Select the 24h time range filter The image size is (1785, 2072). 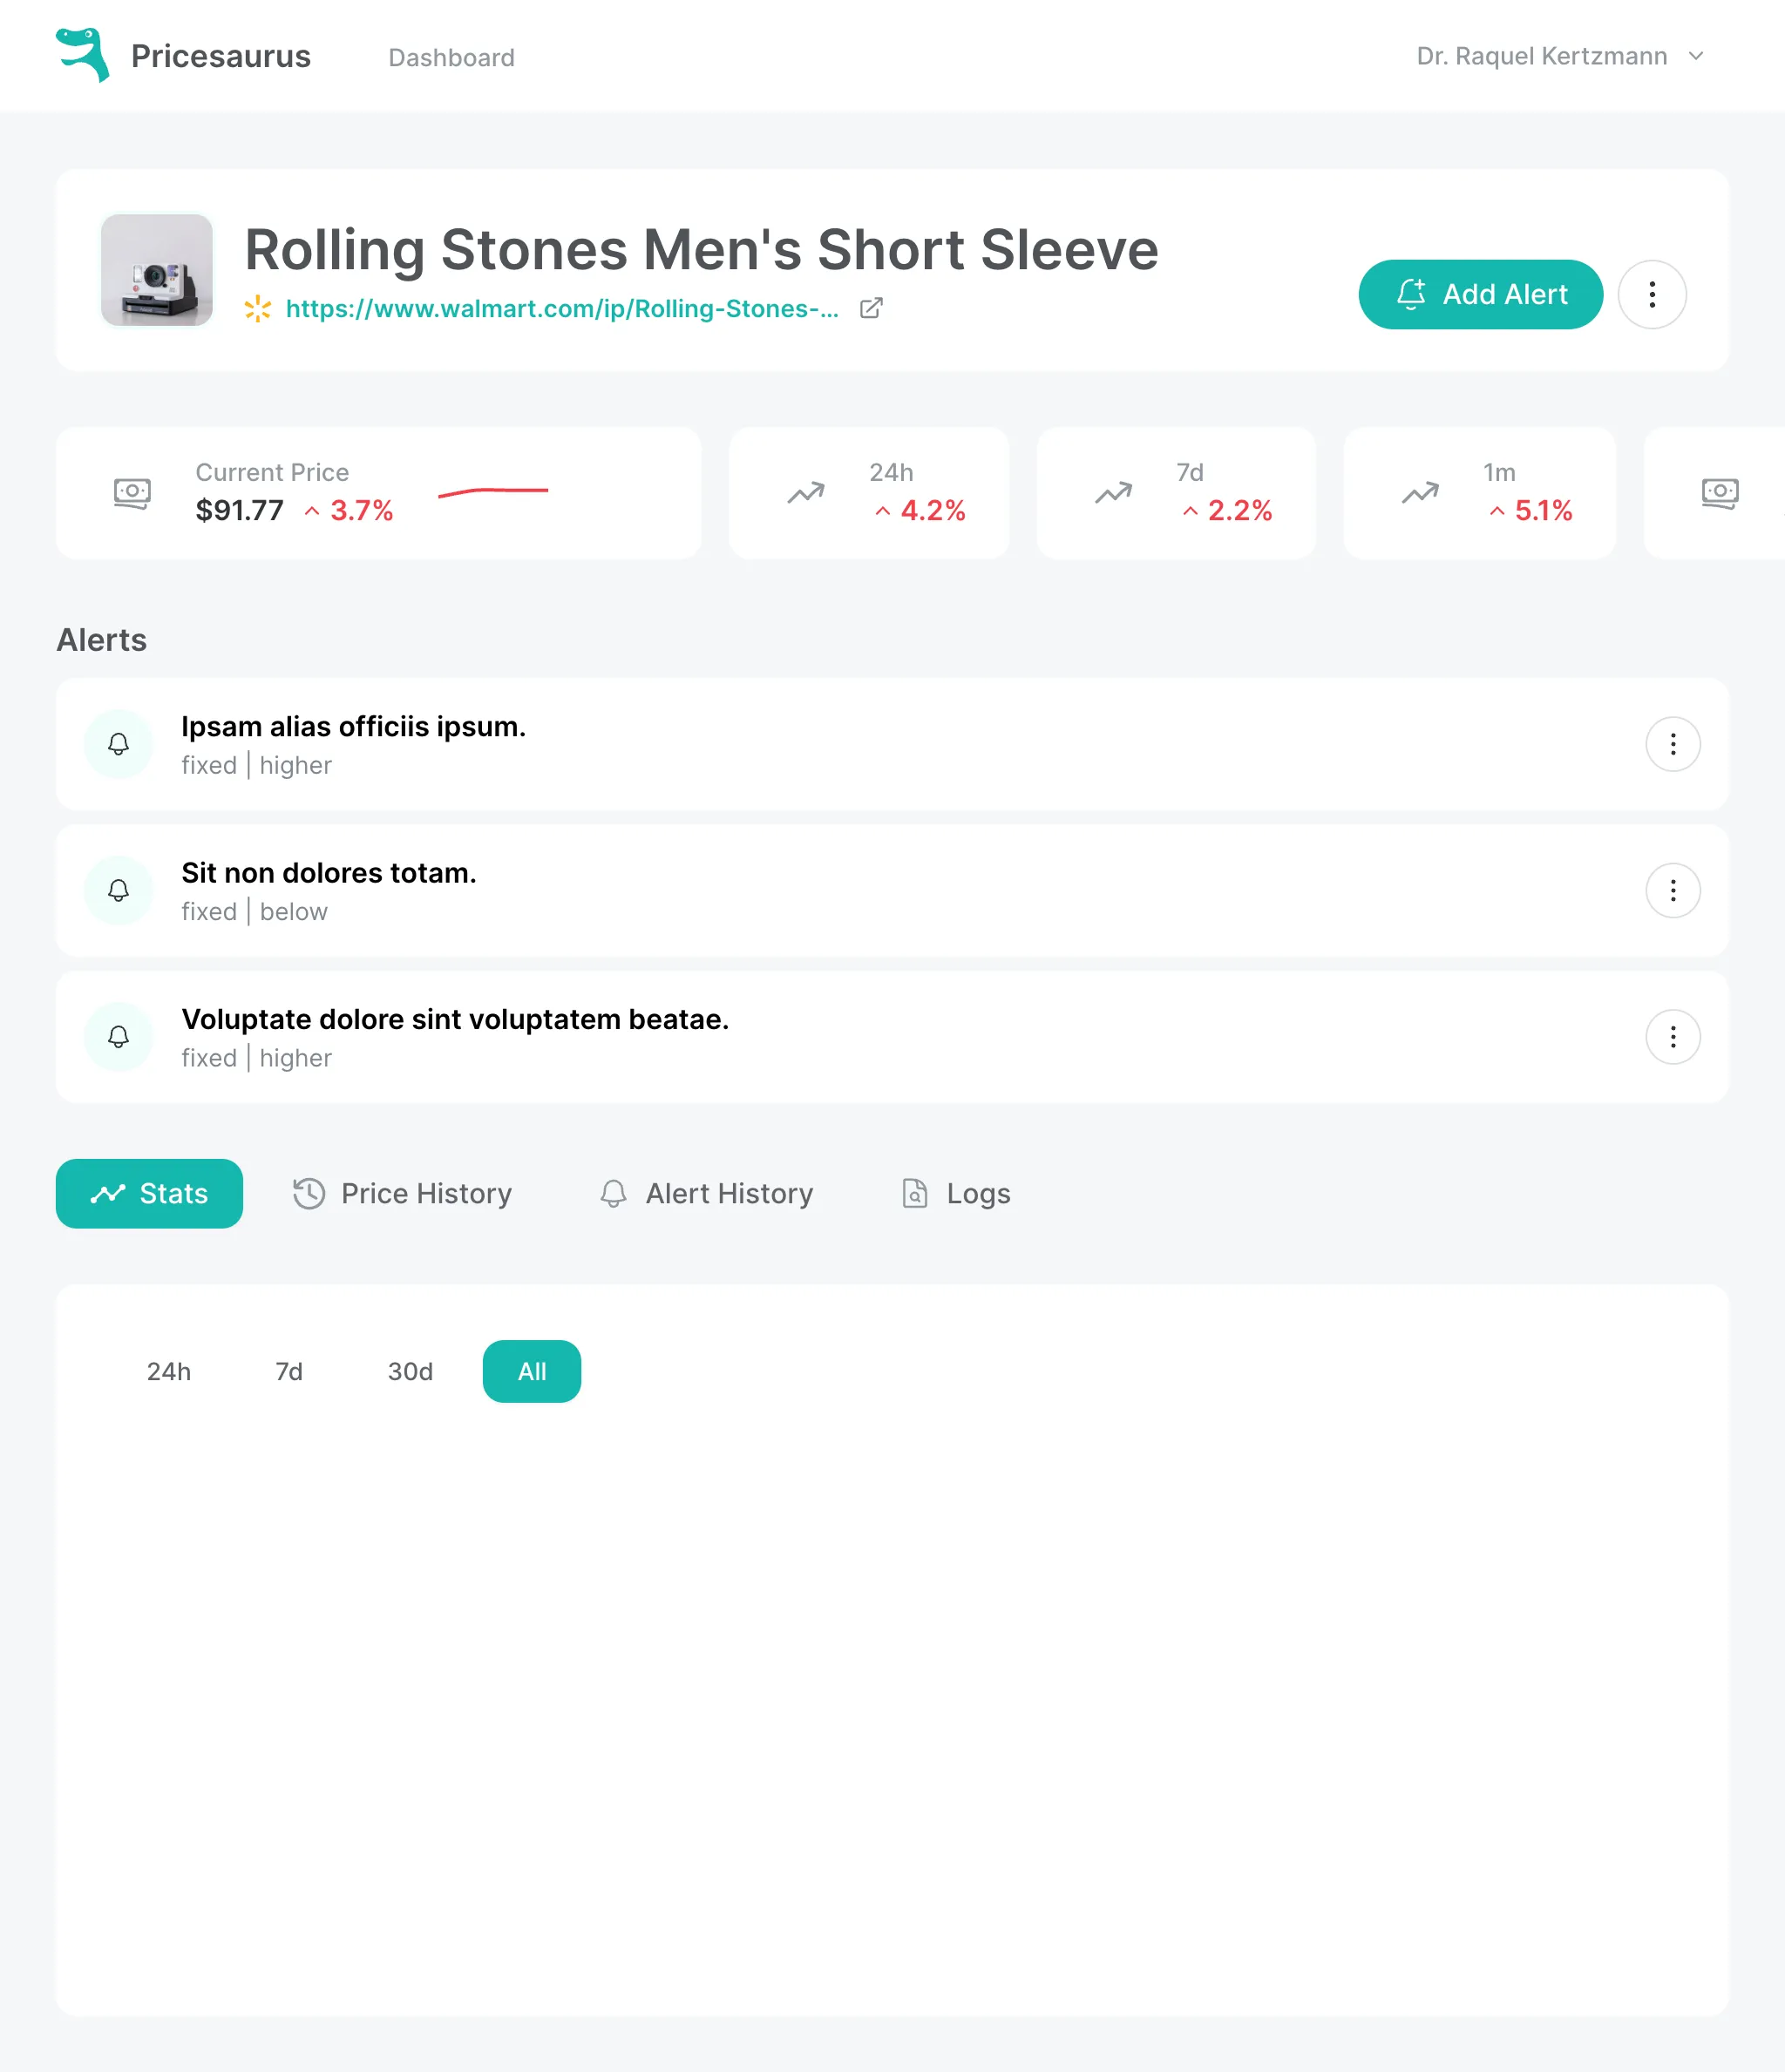pos(168,1371)
